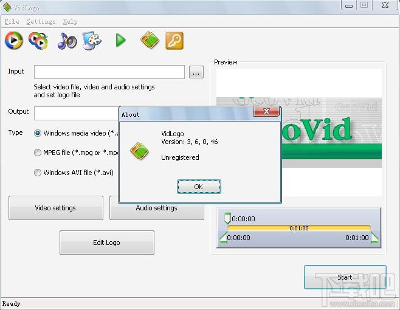
Task: Click the orange key registration icon
Action: [x=174, y=41]
